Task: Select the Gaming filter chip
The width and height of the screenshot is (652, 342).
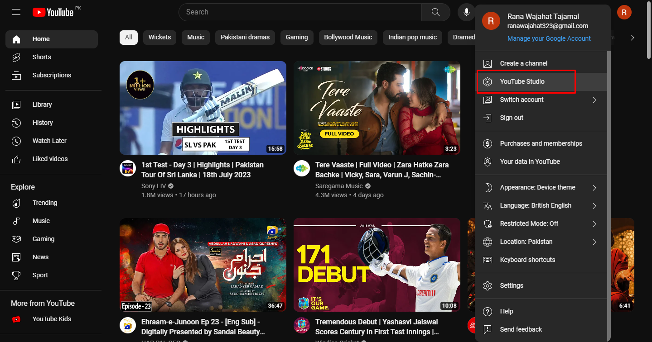Action: [x=297, y=38]
